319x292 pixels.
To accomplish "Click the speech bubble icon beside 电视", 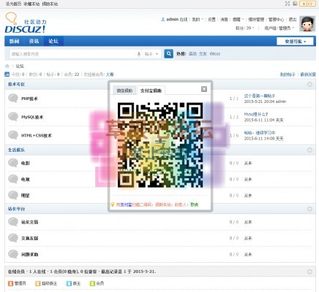I will coord(13,179).
